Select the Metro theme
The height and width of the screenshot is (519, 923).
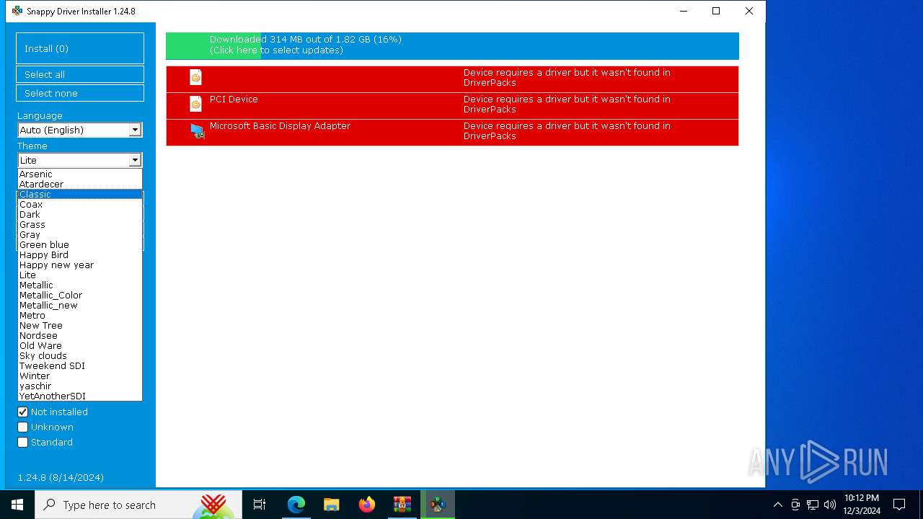[80, 315]
